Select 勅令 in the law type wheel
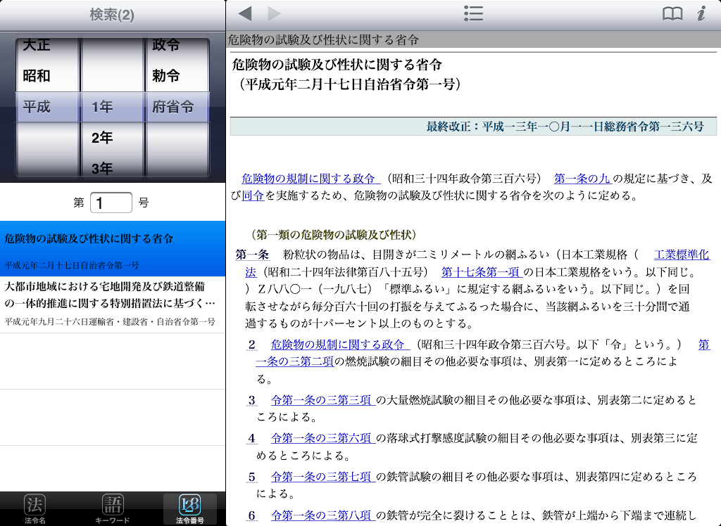721x526 pixels. tap(166, 76)
